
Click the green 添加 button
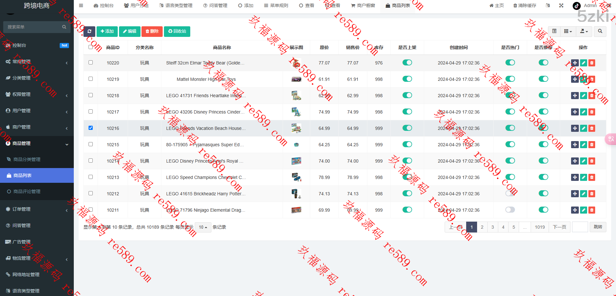point(107,31)
